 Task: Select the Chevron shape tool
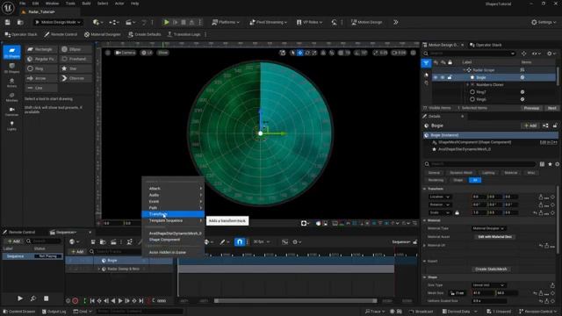[x=76, y=78]
